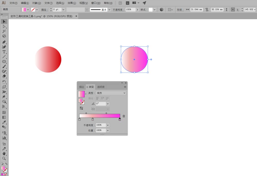Select the Mesh tool

(4, 112)
